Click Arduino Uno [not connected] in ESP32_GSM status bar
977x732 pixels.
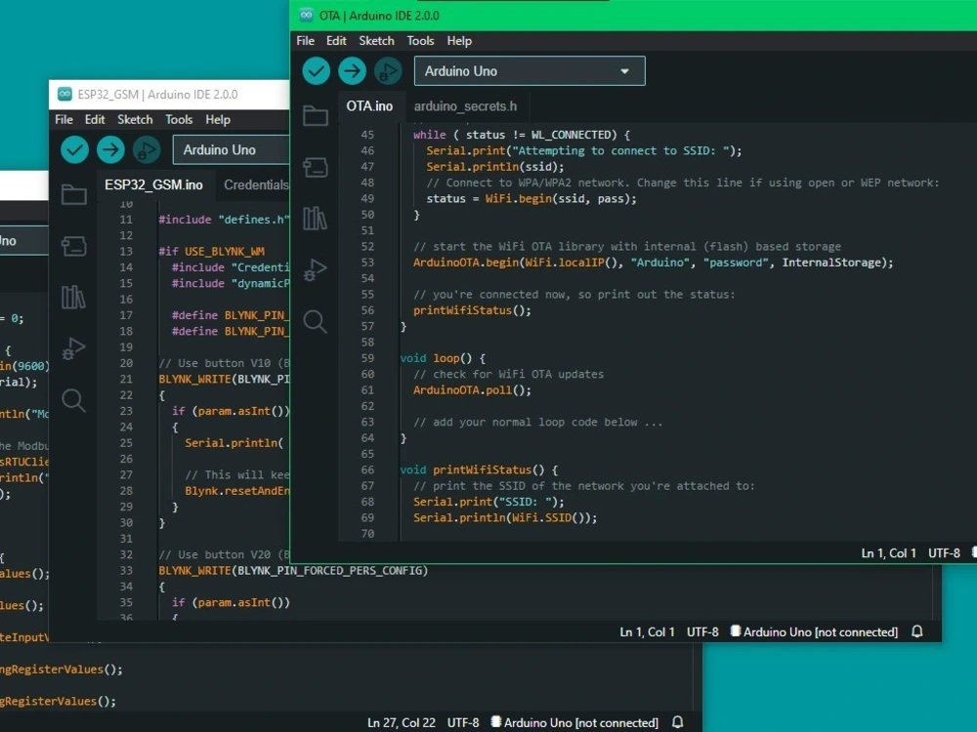click(x=815, y=631)
